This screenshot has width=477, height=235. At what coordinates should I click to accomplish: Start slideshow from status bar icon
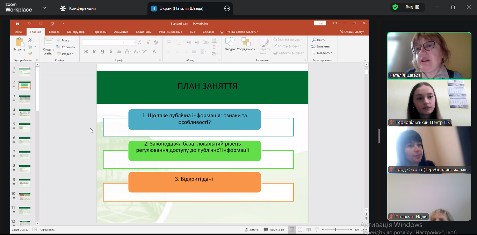point(317,229)
